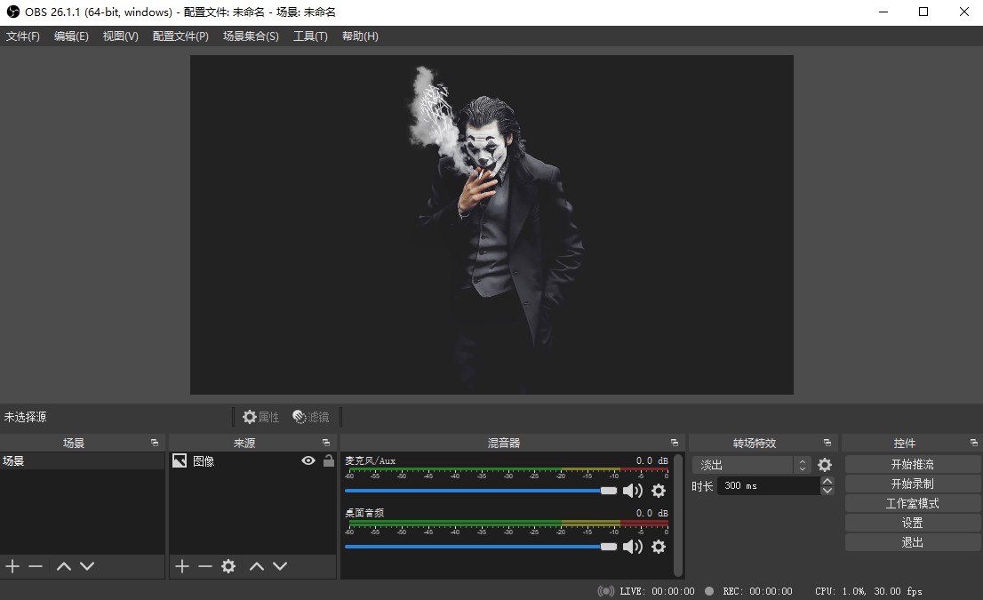Undock the 混音器 panel with its popout icon
Image resolution: width=983 pixels, height=600 pixels.
click(675, 443)
